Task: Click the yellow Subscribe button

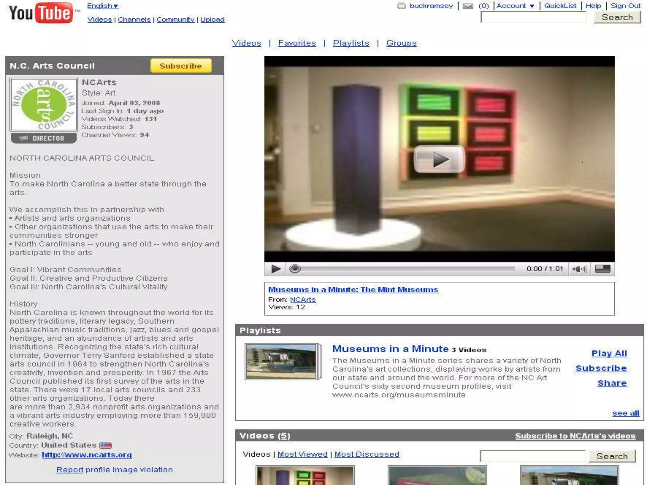Action: [181, 66]
